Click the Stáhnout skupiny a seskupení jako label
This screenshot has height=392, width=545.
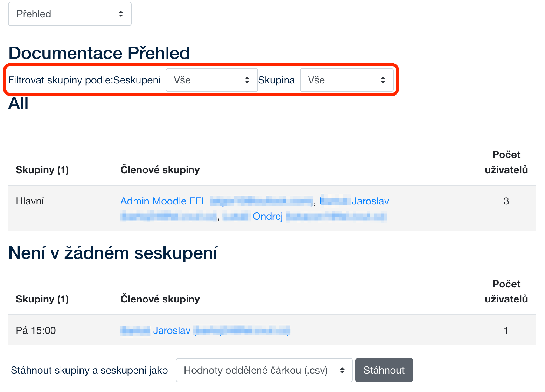89,370
